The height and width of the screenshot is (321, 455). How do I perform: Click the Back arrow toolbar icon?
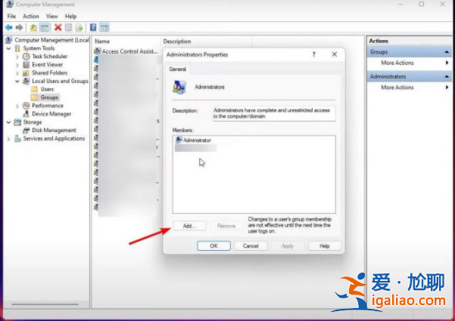[8, 27]
